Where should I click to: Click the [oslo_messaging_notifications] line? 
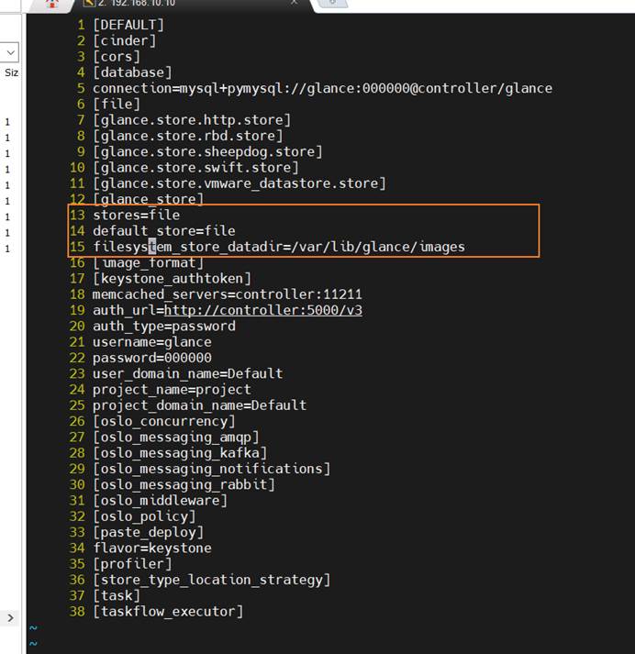[x=212, y=469]
